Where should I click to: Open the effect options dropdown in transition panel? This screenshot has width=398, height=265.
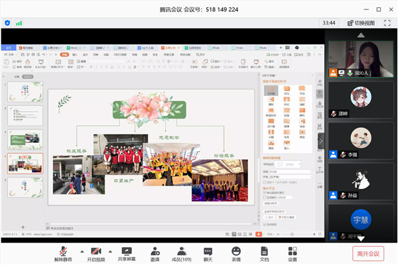point(288,164)
